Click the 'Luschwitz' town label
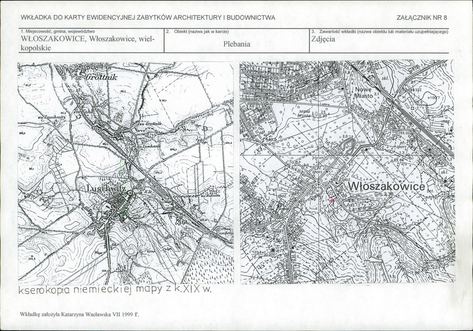Image resolution: width=473 pixels, height=331 pixels. click(106, 190)
